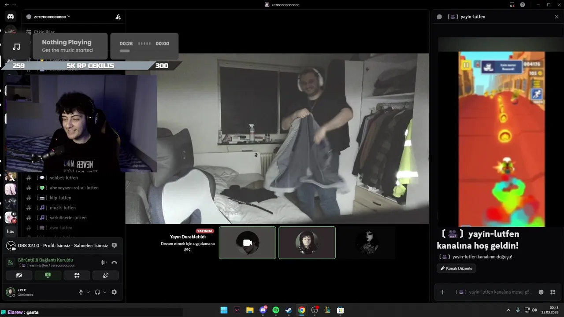Stop streaming OBS via screen-x icon
564x317 pixels.
coord(114,246)
